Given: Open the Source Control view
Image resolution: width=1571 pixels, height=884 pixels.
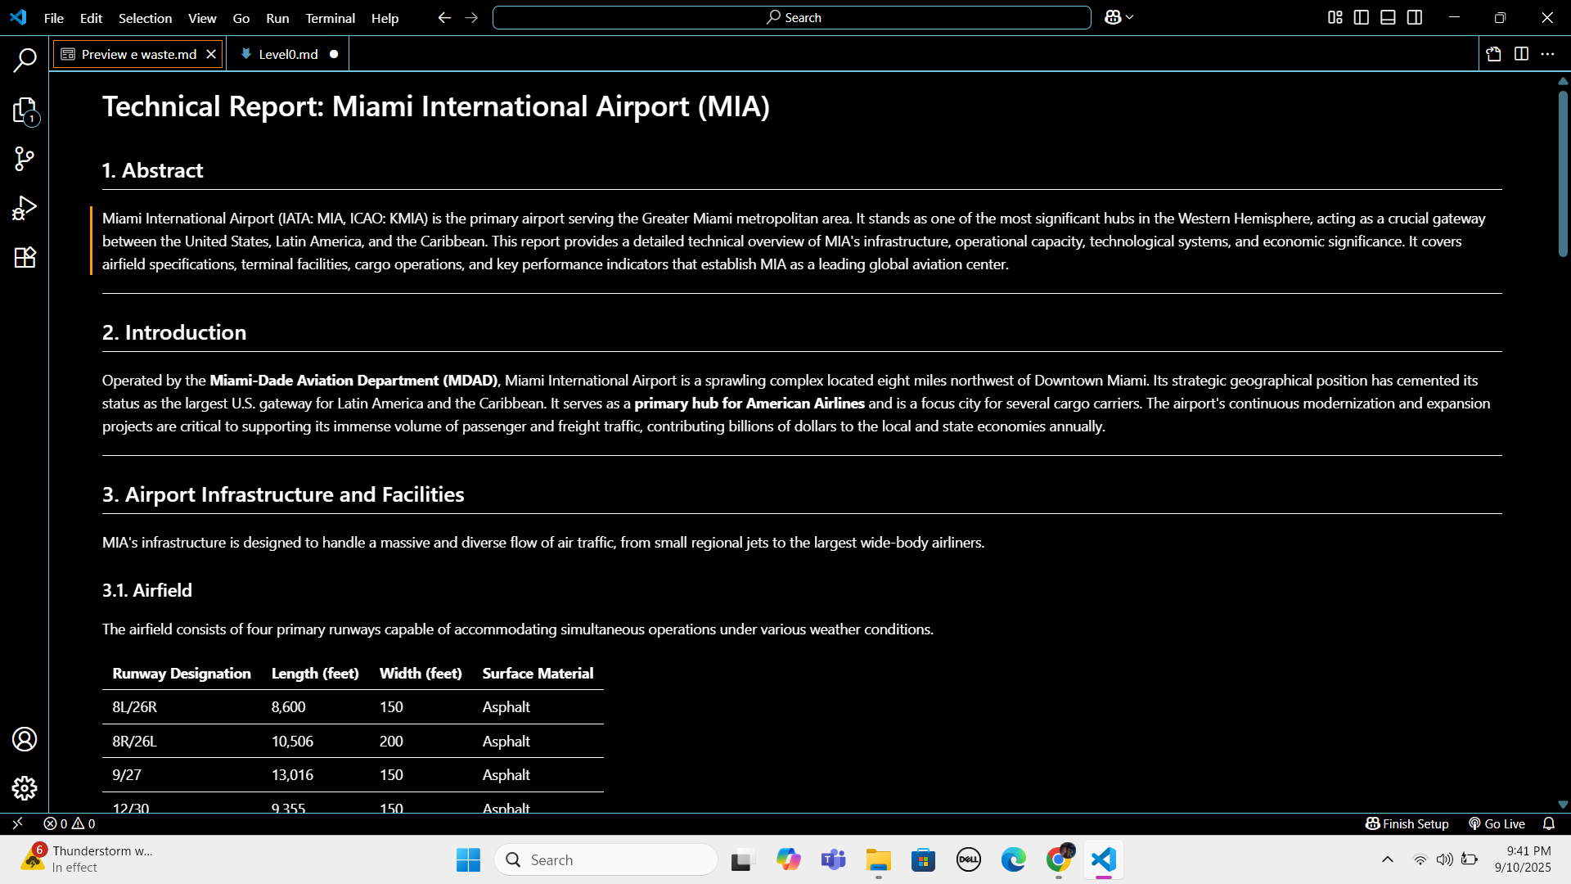Looking at the screenshot, I should click(x=25, y=159).
